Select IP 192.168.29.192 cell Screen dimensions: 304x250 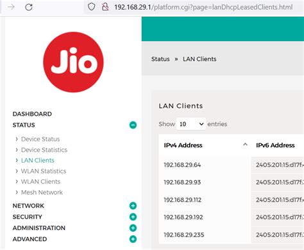[x=183, y=217]
